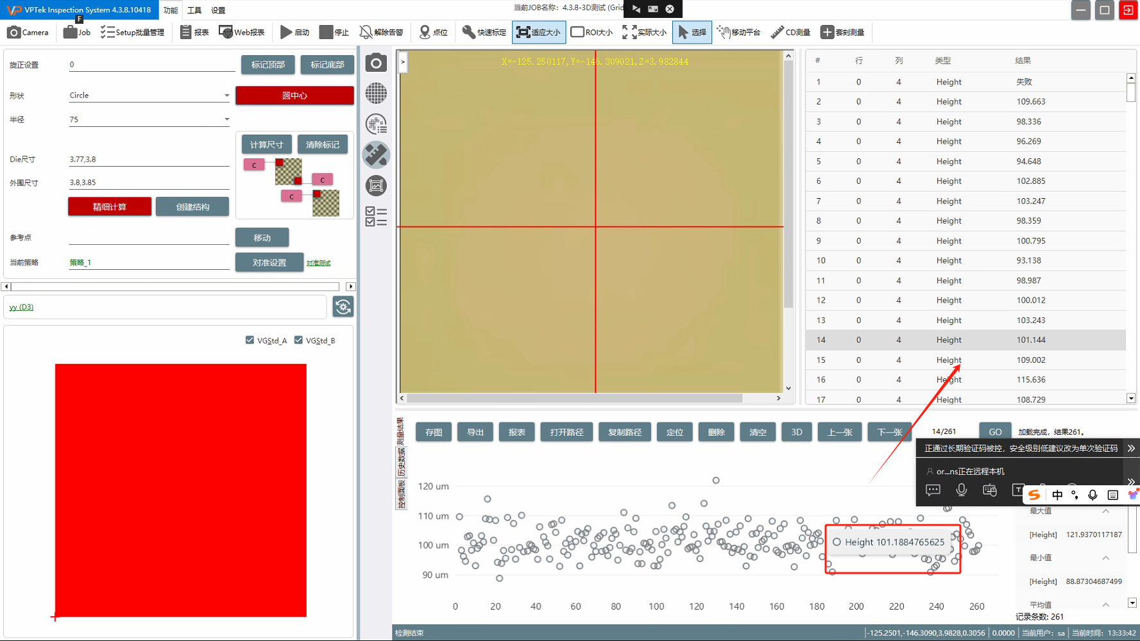Expand the 半径 75 dropdown
1140x641 pixels.
[x=226, y=119]
